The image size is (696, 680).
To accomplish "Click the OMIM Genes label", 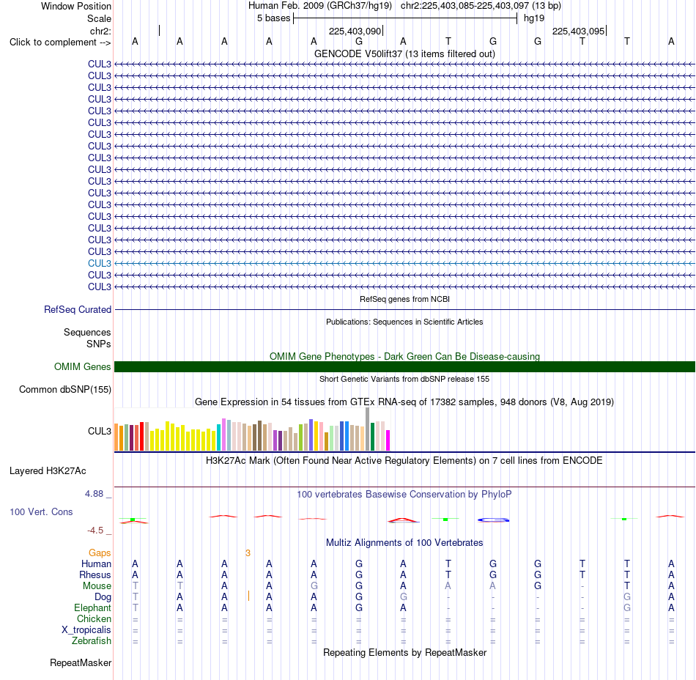I will coord(83,366).
